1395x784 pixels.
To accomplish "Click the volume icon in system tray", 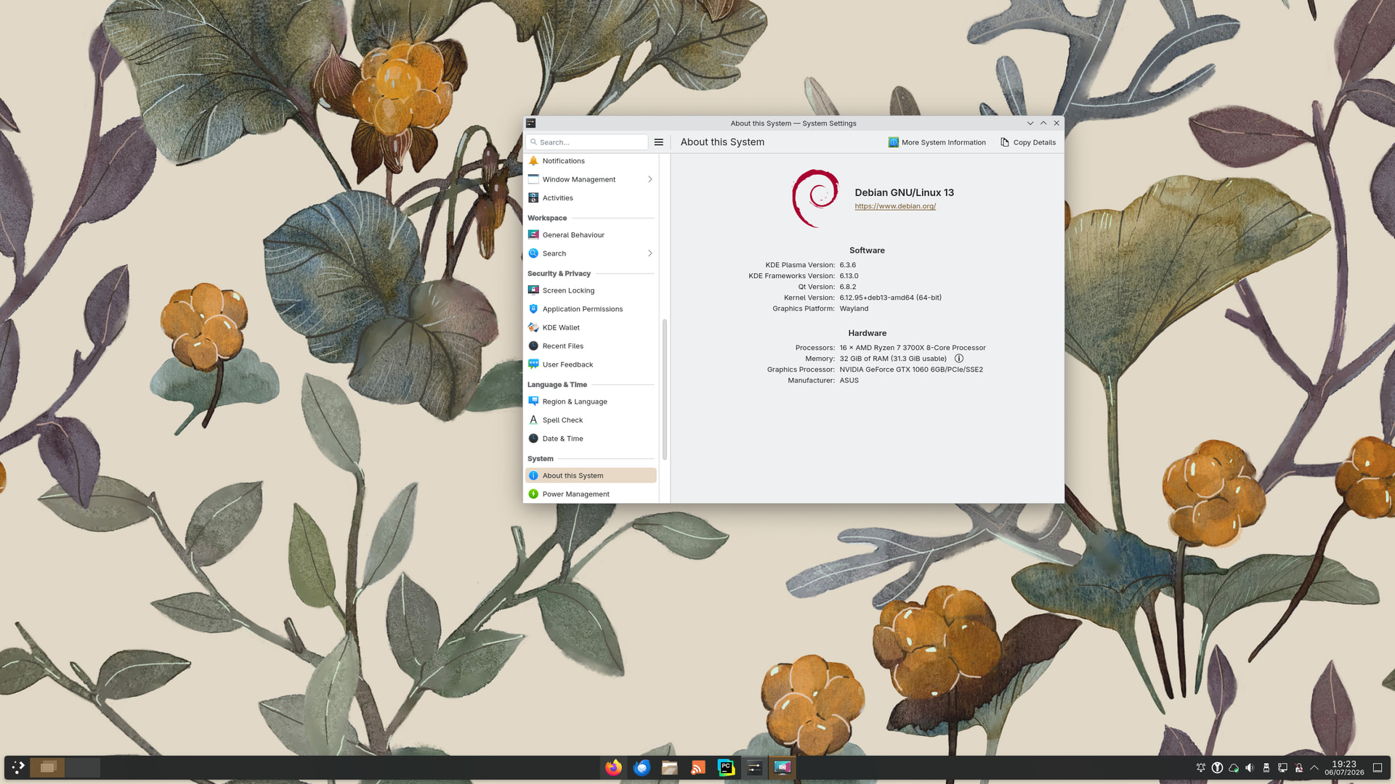I will tap(1250, 768).
